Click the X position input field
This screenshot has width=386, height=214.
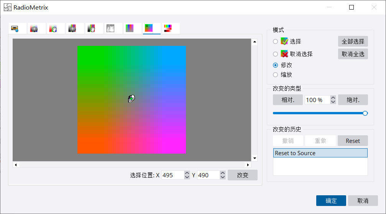pyautogui.click(x=172, y=175)
